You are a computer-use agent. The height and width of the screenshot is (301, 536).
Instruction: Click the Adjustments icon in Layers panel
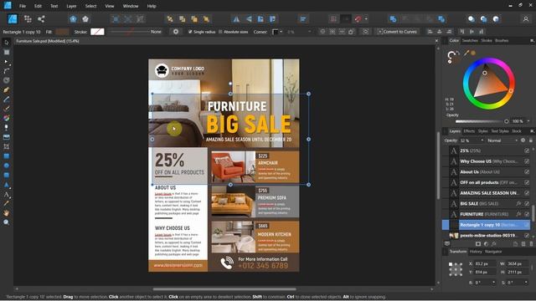tap(486, 243)
